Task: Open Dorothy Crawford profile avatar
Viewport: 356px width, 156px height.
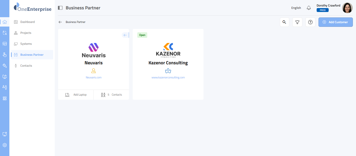Action: 347,8
